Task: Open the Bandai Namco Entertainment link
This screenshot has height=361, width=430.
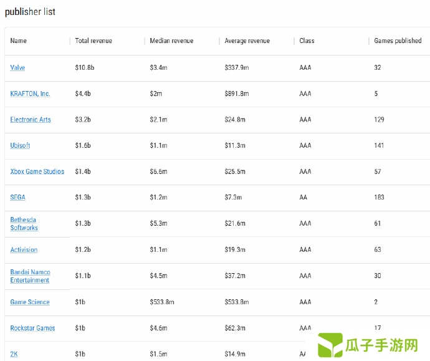Action: (30, 276)
